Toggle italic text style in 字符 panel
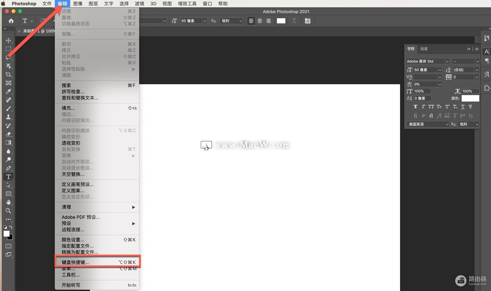Viewport: 491px width, 291px height. [x=423, y=106]
